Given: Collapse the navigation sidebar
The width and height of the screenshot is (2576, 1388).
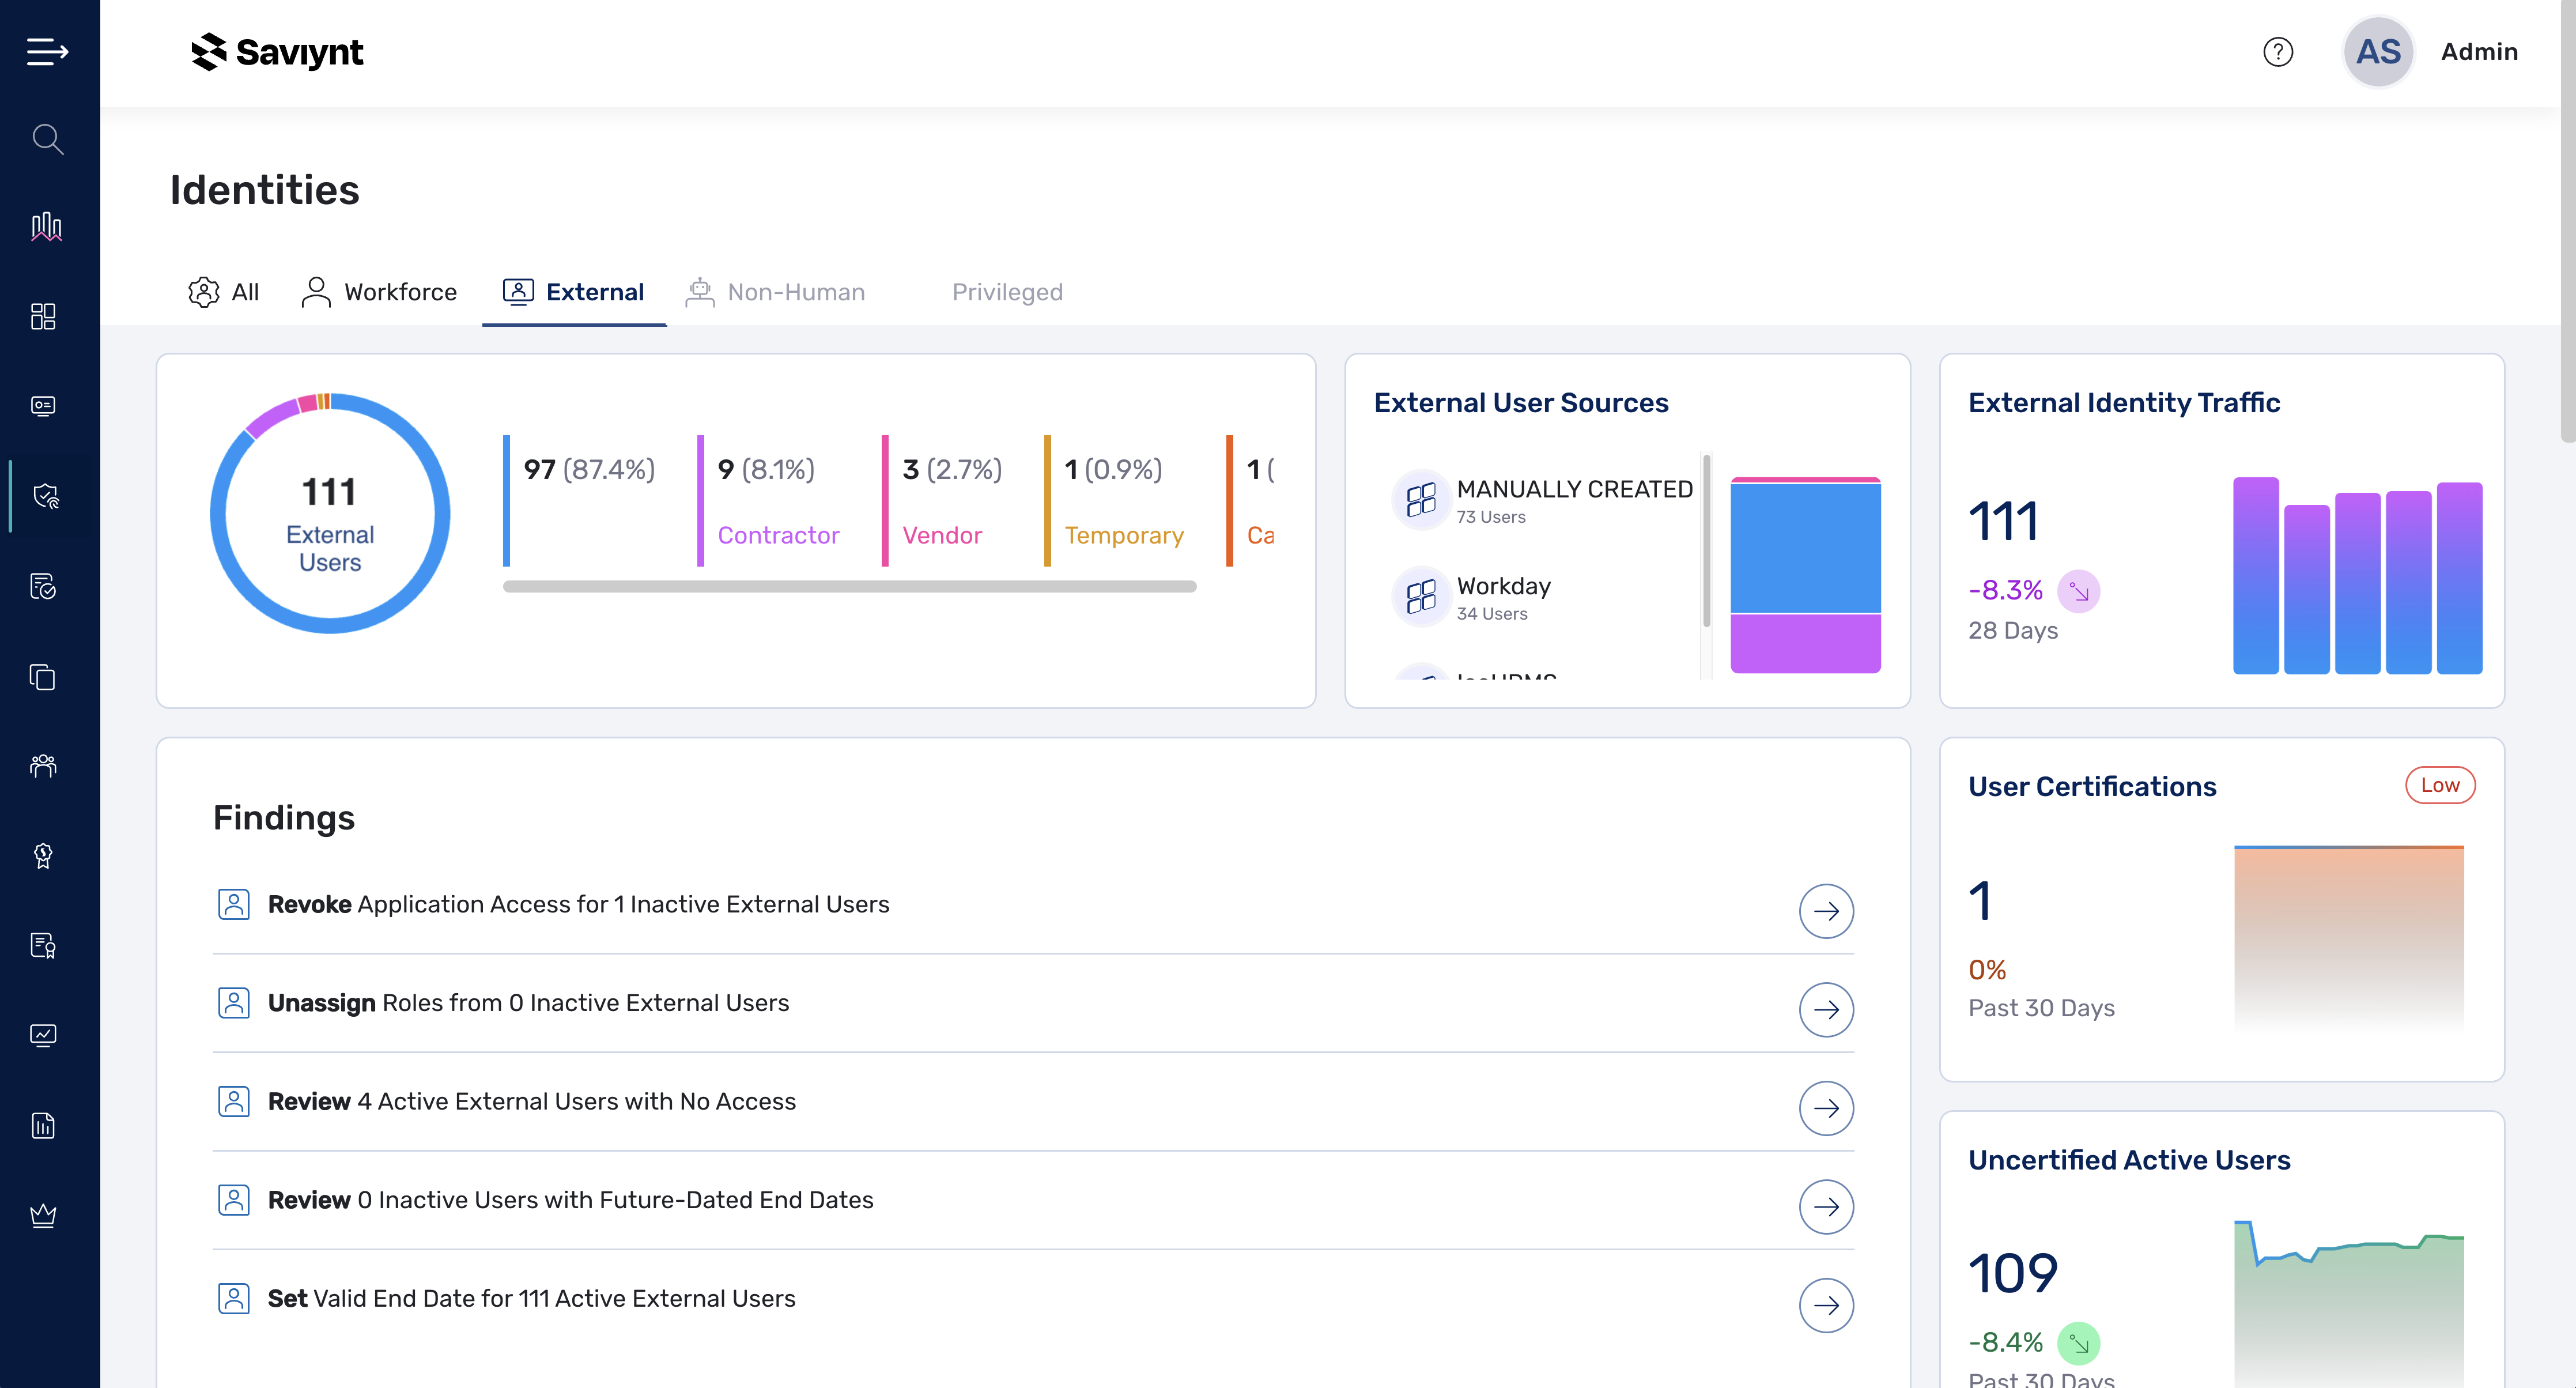Looking at the screenshot, I should [x=47, y=52].
